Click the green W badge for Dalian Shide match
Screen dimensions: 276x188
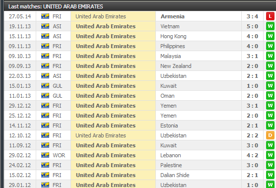click(270, 175)
